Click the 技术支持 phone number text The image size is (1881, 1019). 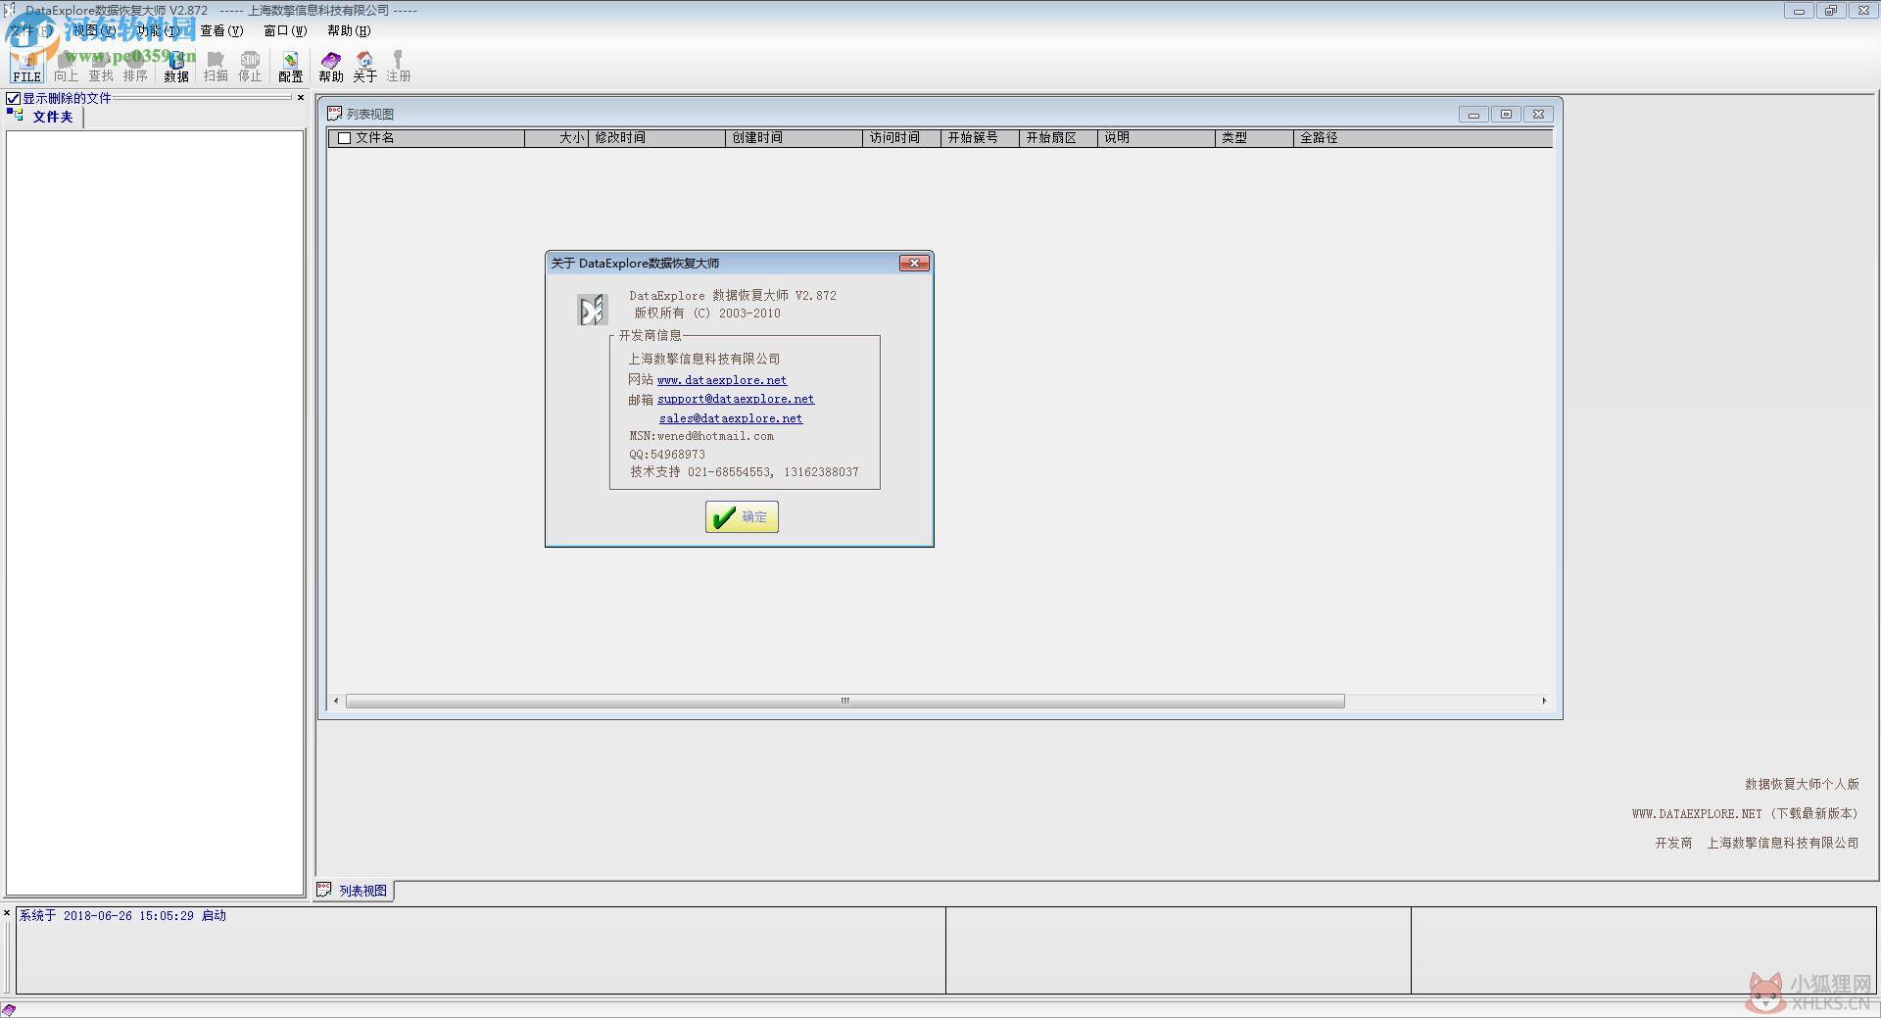744,472
